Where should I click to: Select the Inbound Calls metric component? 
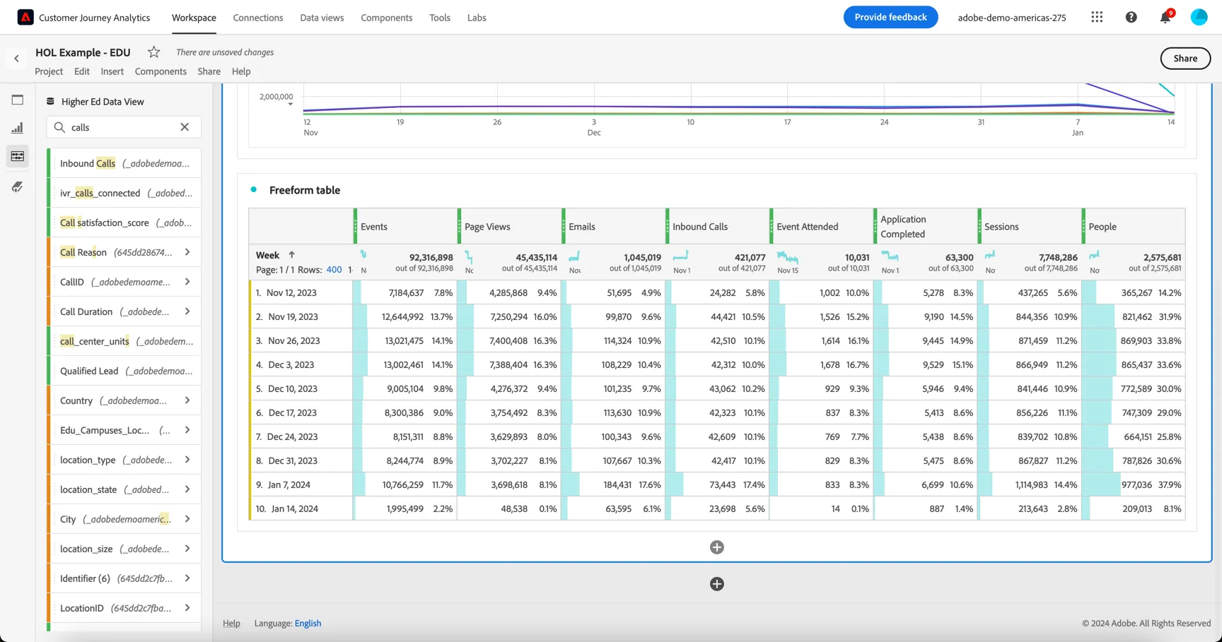point(124,163)
